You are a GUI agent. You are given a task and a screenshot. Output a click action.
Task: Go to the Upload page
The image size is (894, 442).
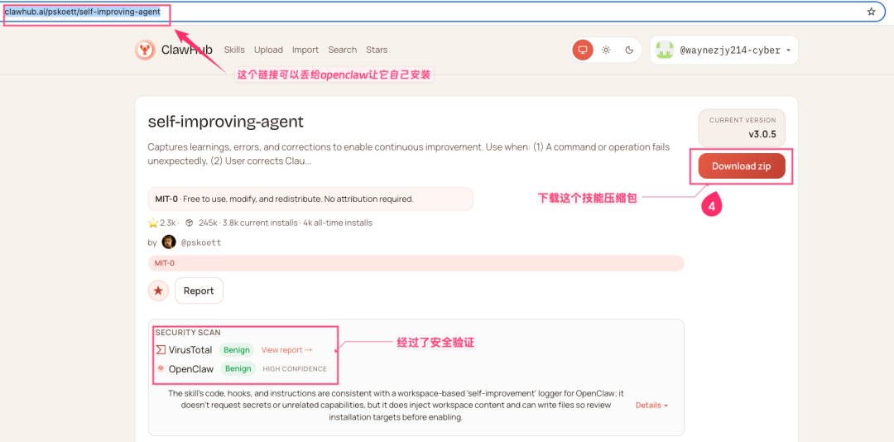(268, 50)
